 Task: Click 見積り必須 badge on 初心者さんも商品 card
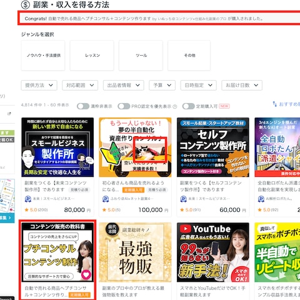click(x=157, y=190)
